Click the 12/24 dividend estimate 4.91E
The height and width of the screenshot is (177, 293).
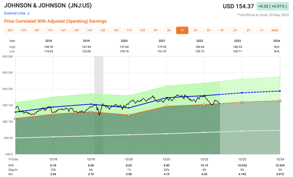(280, 174)
